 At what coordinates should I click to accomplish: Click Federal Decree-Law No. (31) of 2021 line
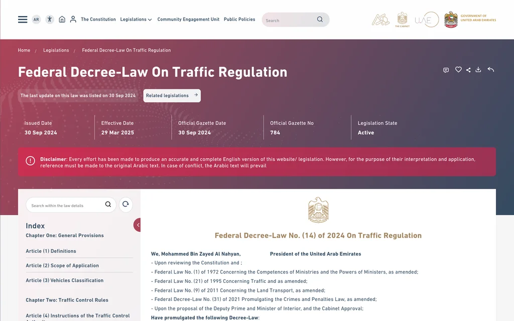click(x=264, y=299)
